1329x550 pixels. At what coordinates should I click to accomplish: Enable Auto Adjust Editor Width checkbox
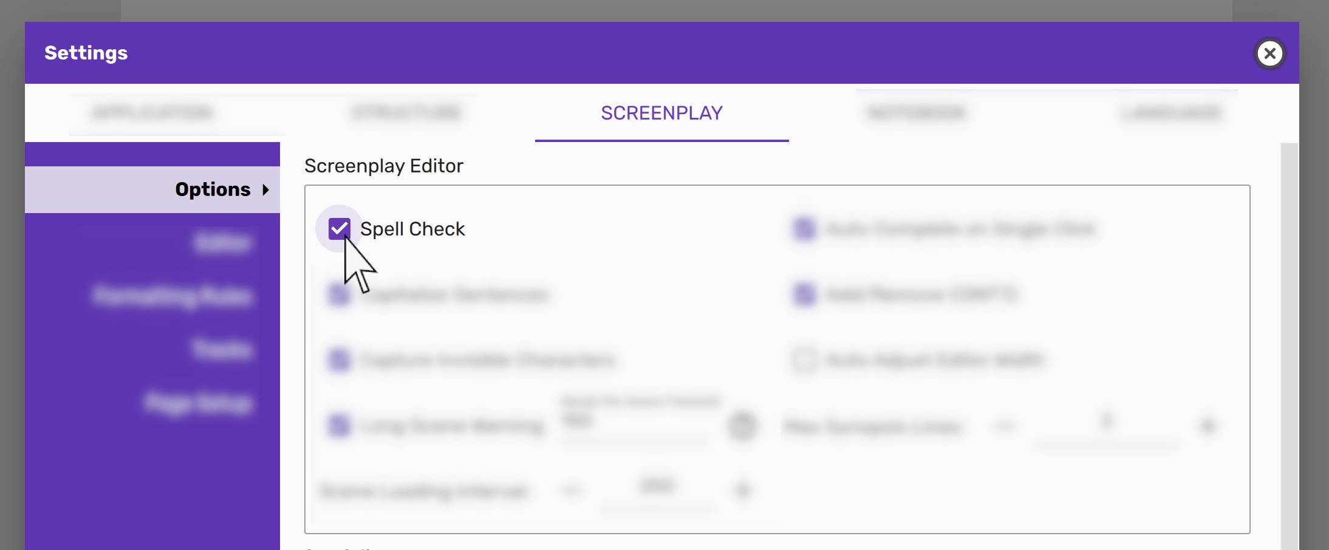click(x=804, y=360)
